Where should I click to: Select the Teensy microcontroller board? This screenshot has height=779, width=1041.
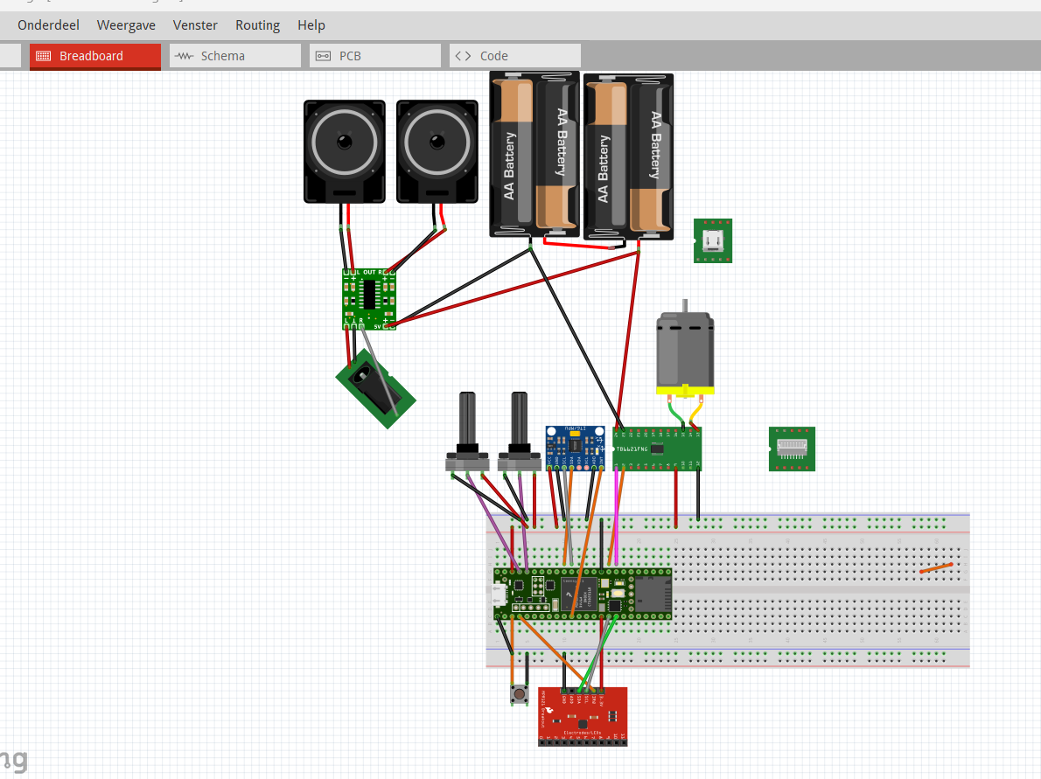[x=583, y=594]
